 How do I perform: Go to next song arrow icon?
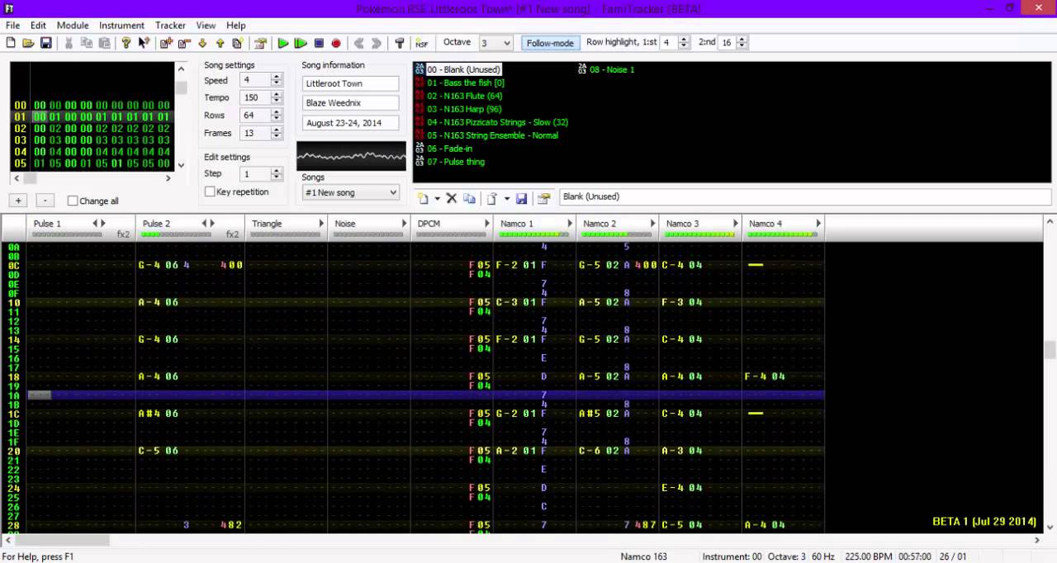(377, 43)
